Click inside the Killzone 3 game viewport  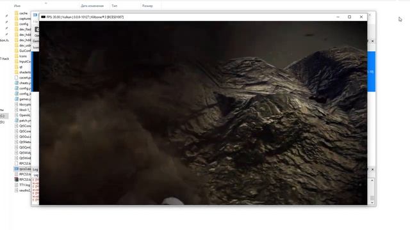(x=203, y=113)
